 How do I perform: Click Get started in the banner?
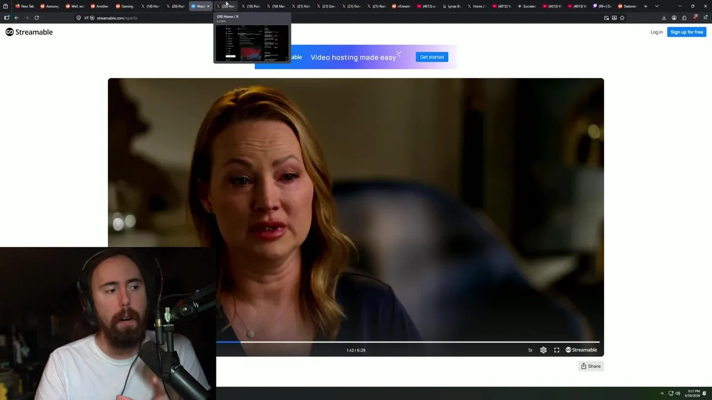432,57
